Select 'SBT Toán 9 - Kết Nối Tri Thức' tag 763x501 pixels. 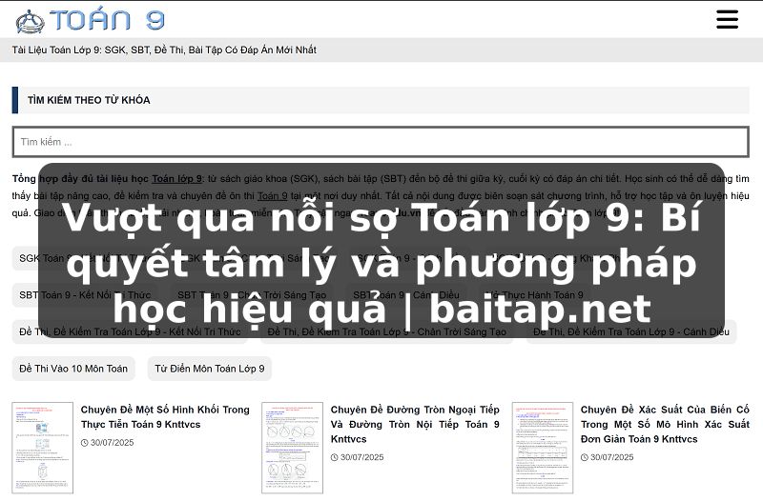[x=85, y=295]
